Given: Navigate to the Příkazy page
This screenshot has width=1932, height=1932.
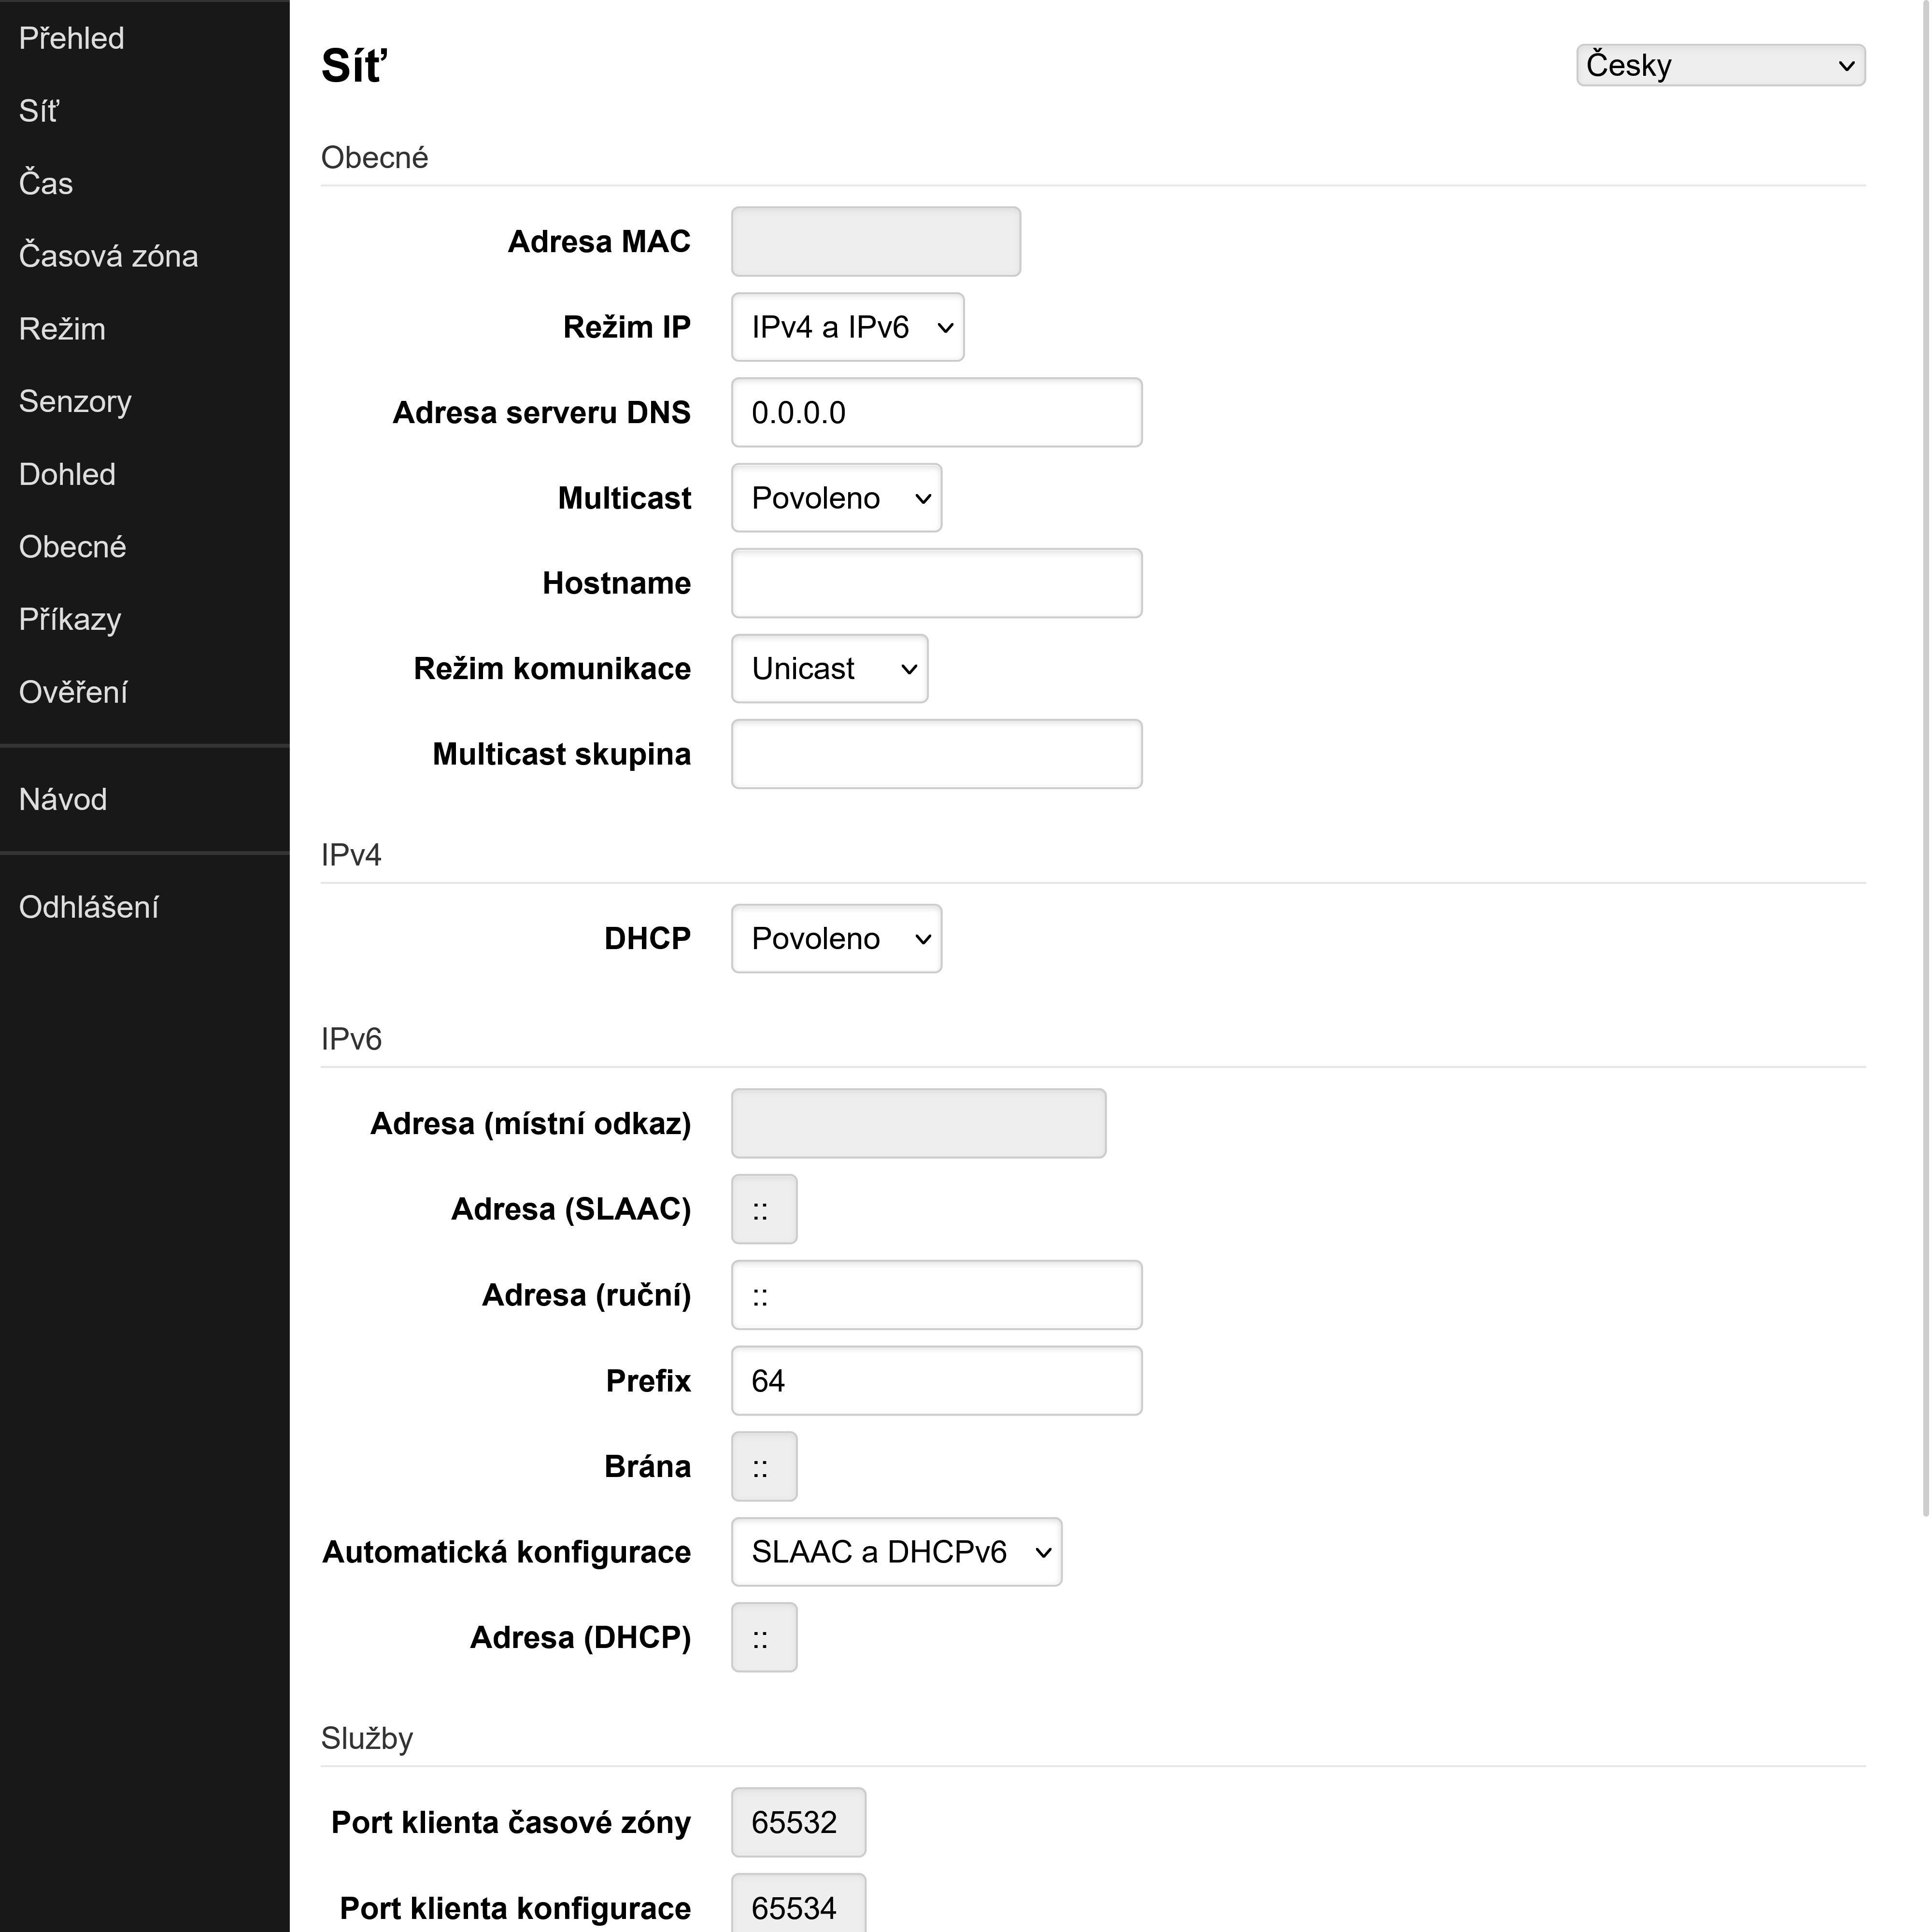Looking at the screenshot, I should point(68,619).
